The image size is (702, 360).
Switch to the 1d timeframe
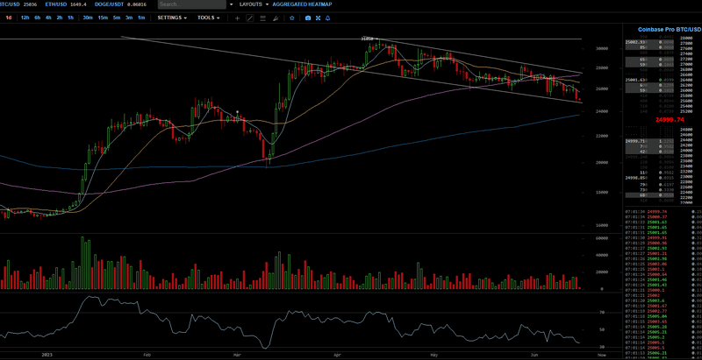click(9, 18)
